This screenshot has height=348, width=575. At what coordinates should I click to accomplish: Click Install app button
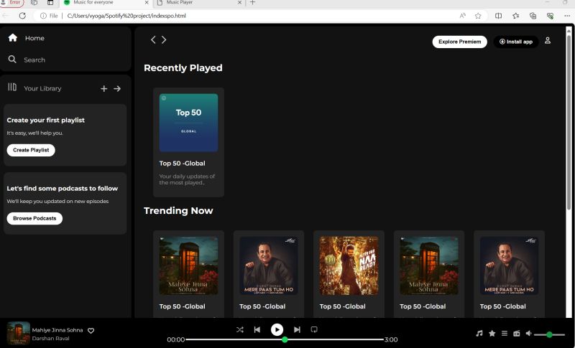[515, 42]
